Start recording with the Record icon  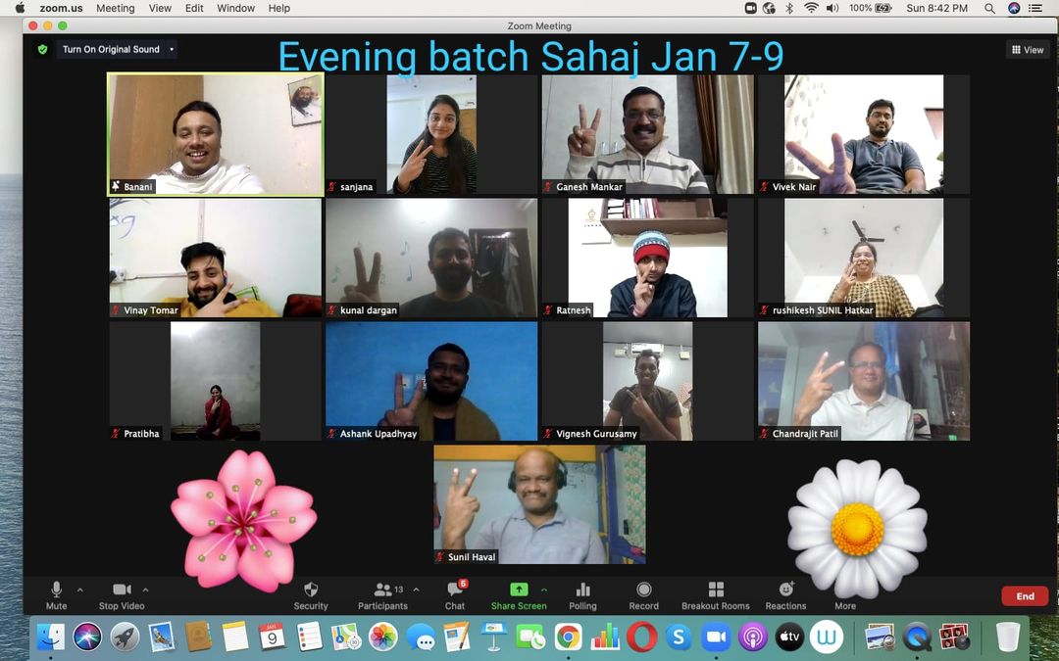[x=643, y=590]
